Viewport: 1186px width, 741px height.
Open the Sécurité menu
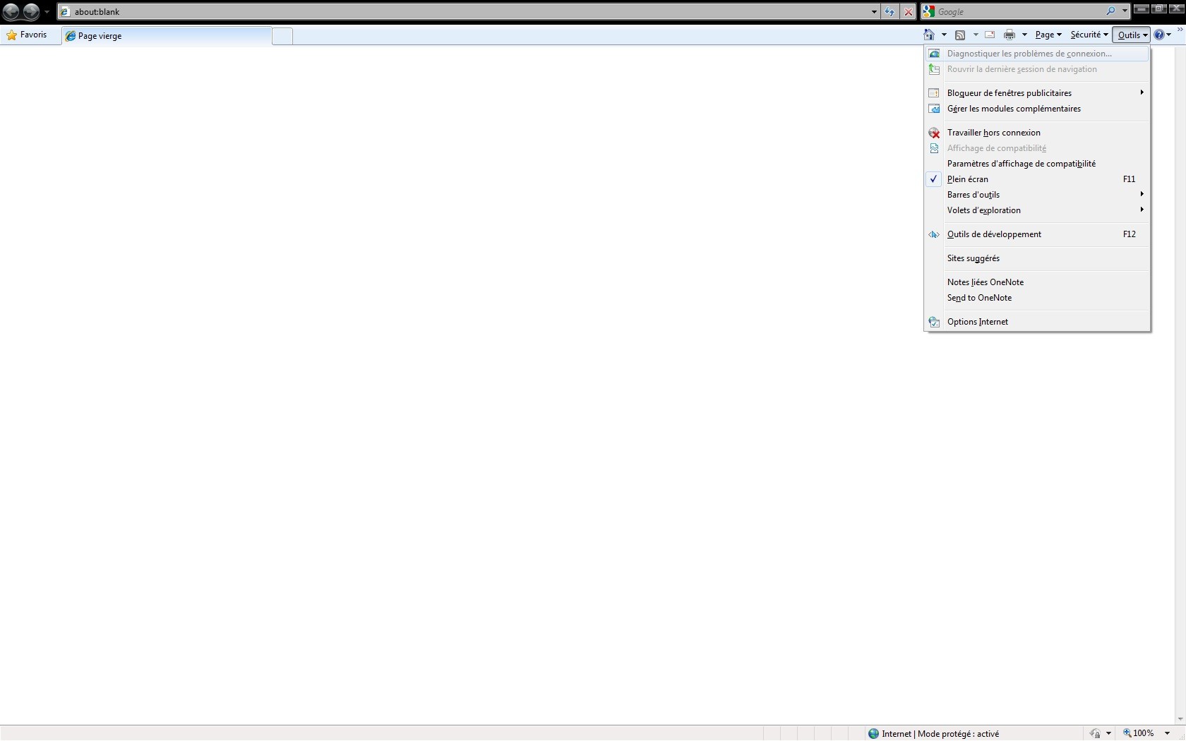[x=1089, y=35]
